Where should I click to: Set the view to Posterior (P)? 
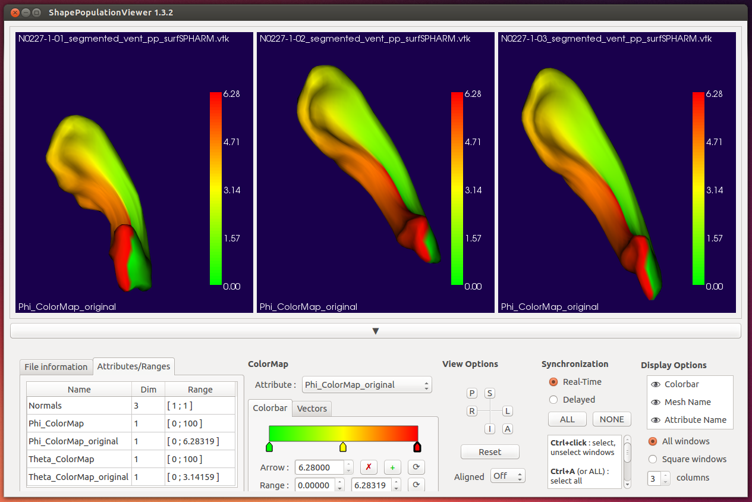(x=472, y=393)
